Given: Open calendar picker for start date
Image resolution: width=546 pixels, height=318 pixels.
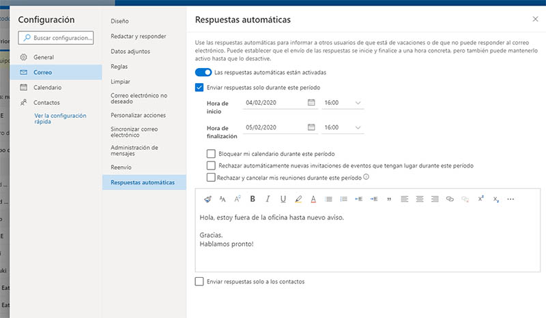Looking at the screenshot, I should point(311,103).
